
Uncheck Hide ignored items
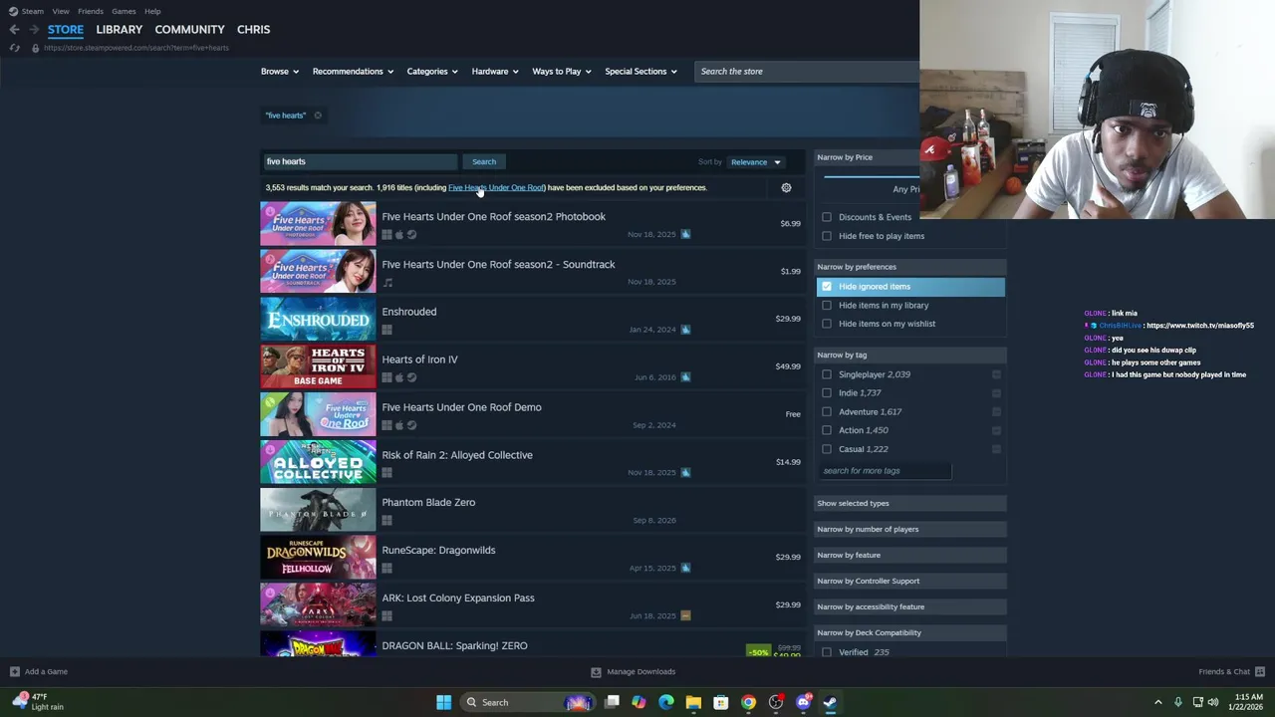827,287
